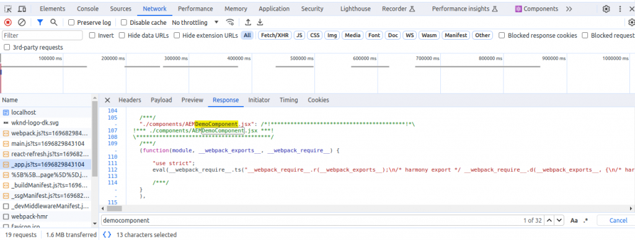The width and height of the screenshot is (635, 240).
Task: Select the main.js request row
Action: point(46,143)
